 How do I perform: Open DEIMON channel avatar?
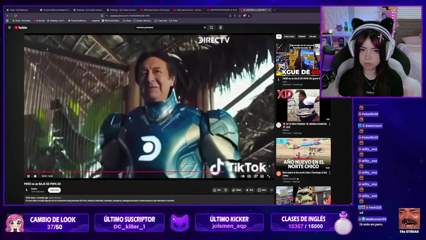(279, 125)
